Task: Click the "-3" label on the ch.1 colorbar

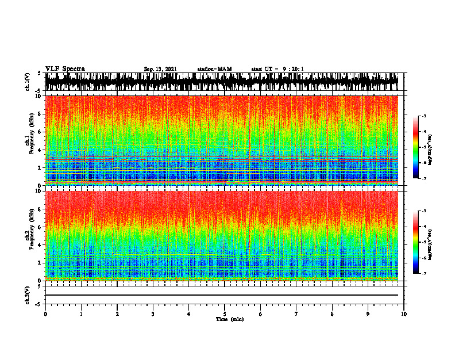Action: click(424, 116)
